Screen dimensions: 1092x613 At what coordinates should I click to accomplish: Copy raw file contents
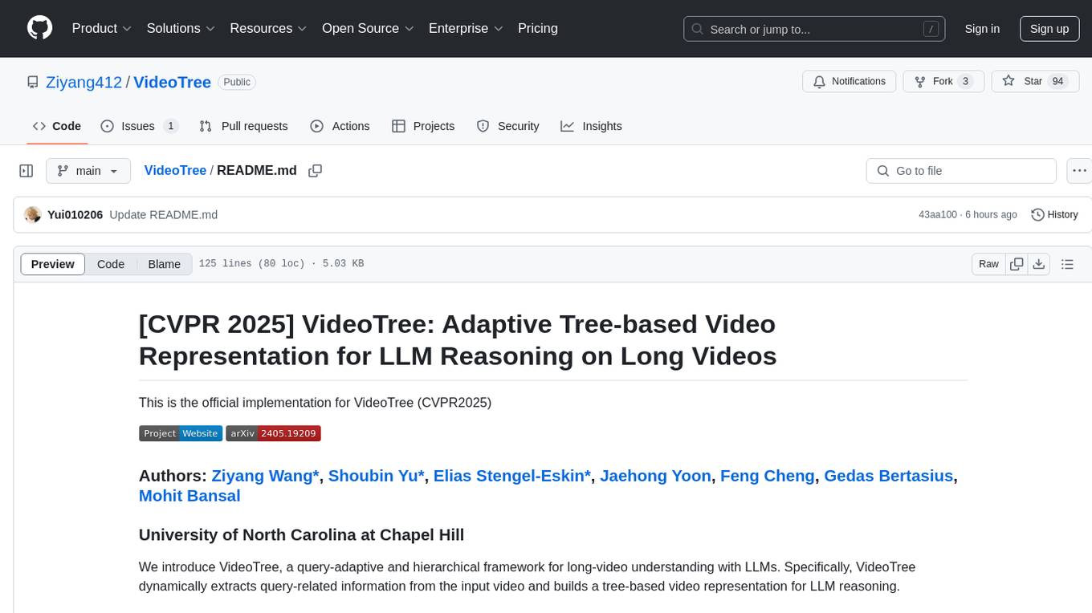(x=1017, y=264)
